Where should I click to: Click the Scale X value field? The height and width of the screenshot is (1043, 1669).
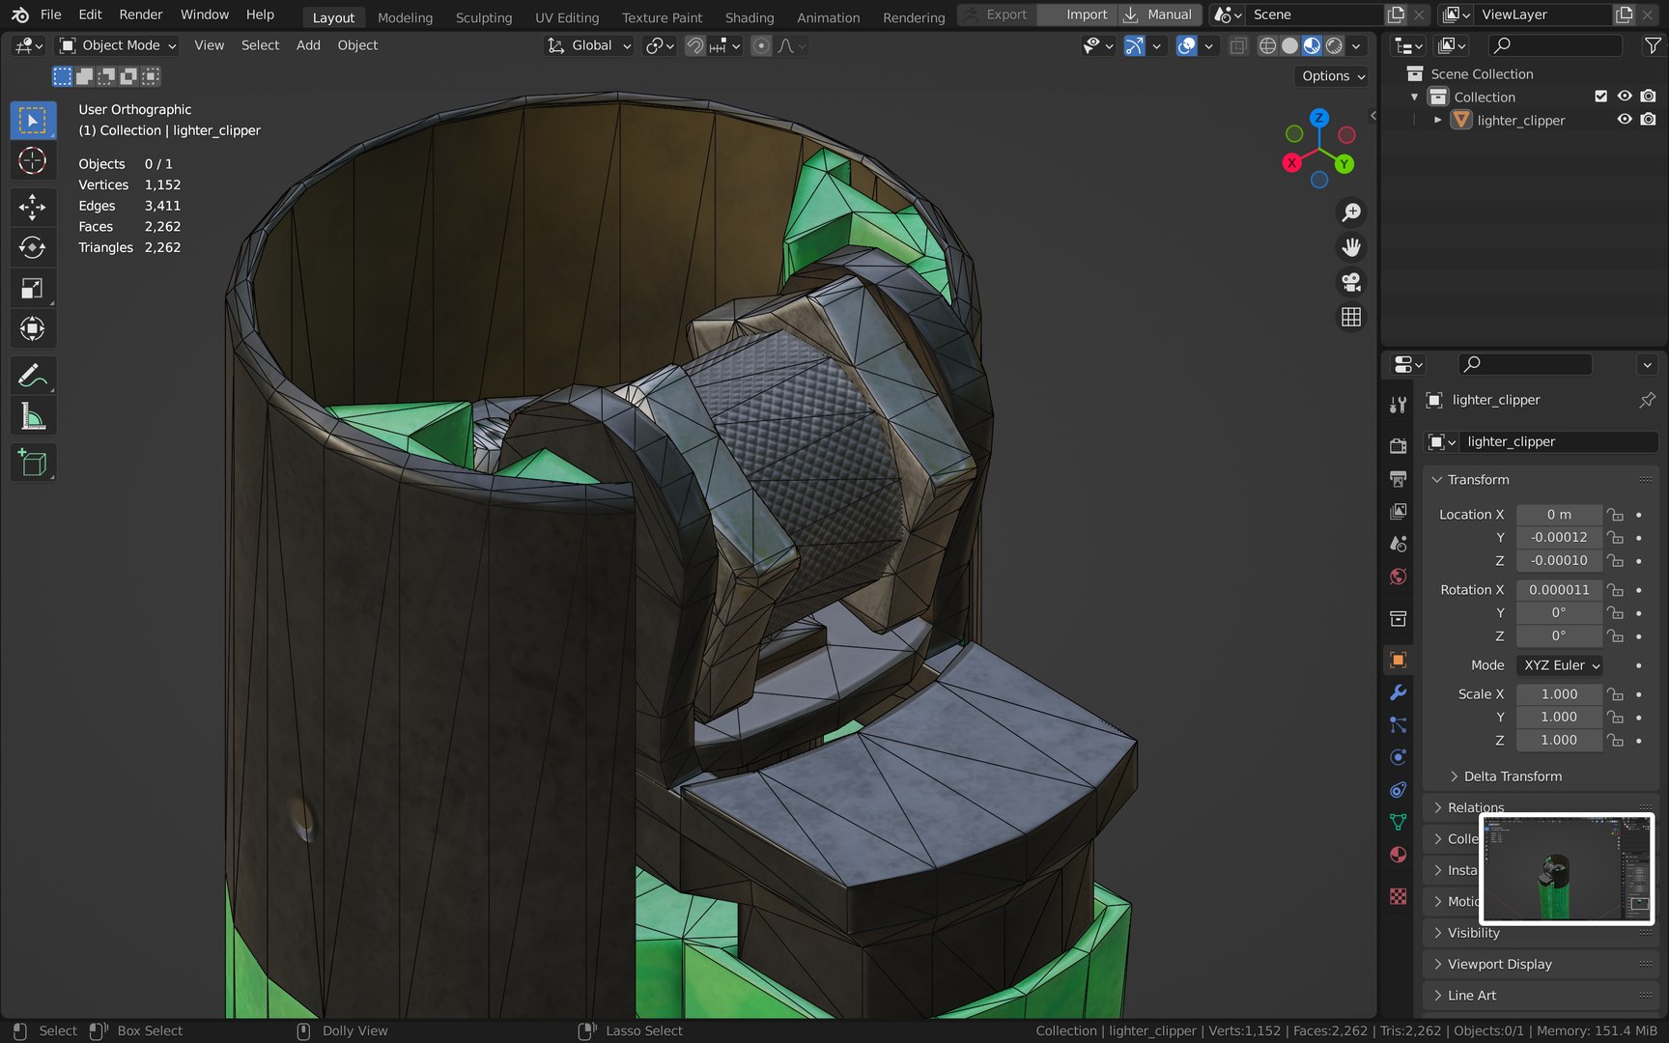1559,694
